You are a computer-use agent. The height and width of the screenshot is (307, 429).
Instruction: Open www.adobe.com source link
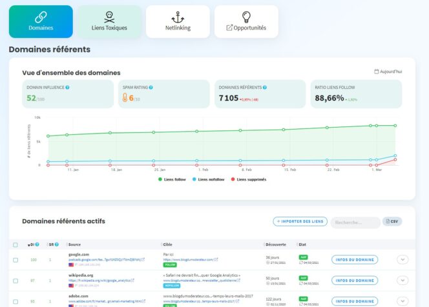tap(105, 301)
